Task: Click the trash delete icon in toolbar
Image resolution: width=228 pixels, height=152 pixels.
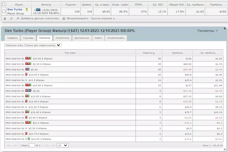Action: pos(5,18)
